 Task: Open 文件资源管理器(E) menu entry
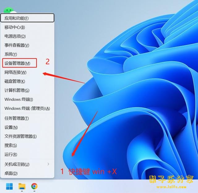28,136
